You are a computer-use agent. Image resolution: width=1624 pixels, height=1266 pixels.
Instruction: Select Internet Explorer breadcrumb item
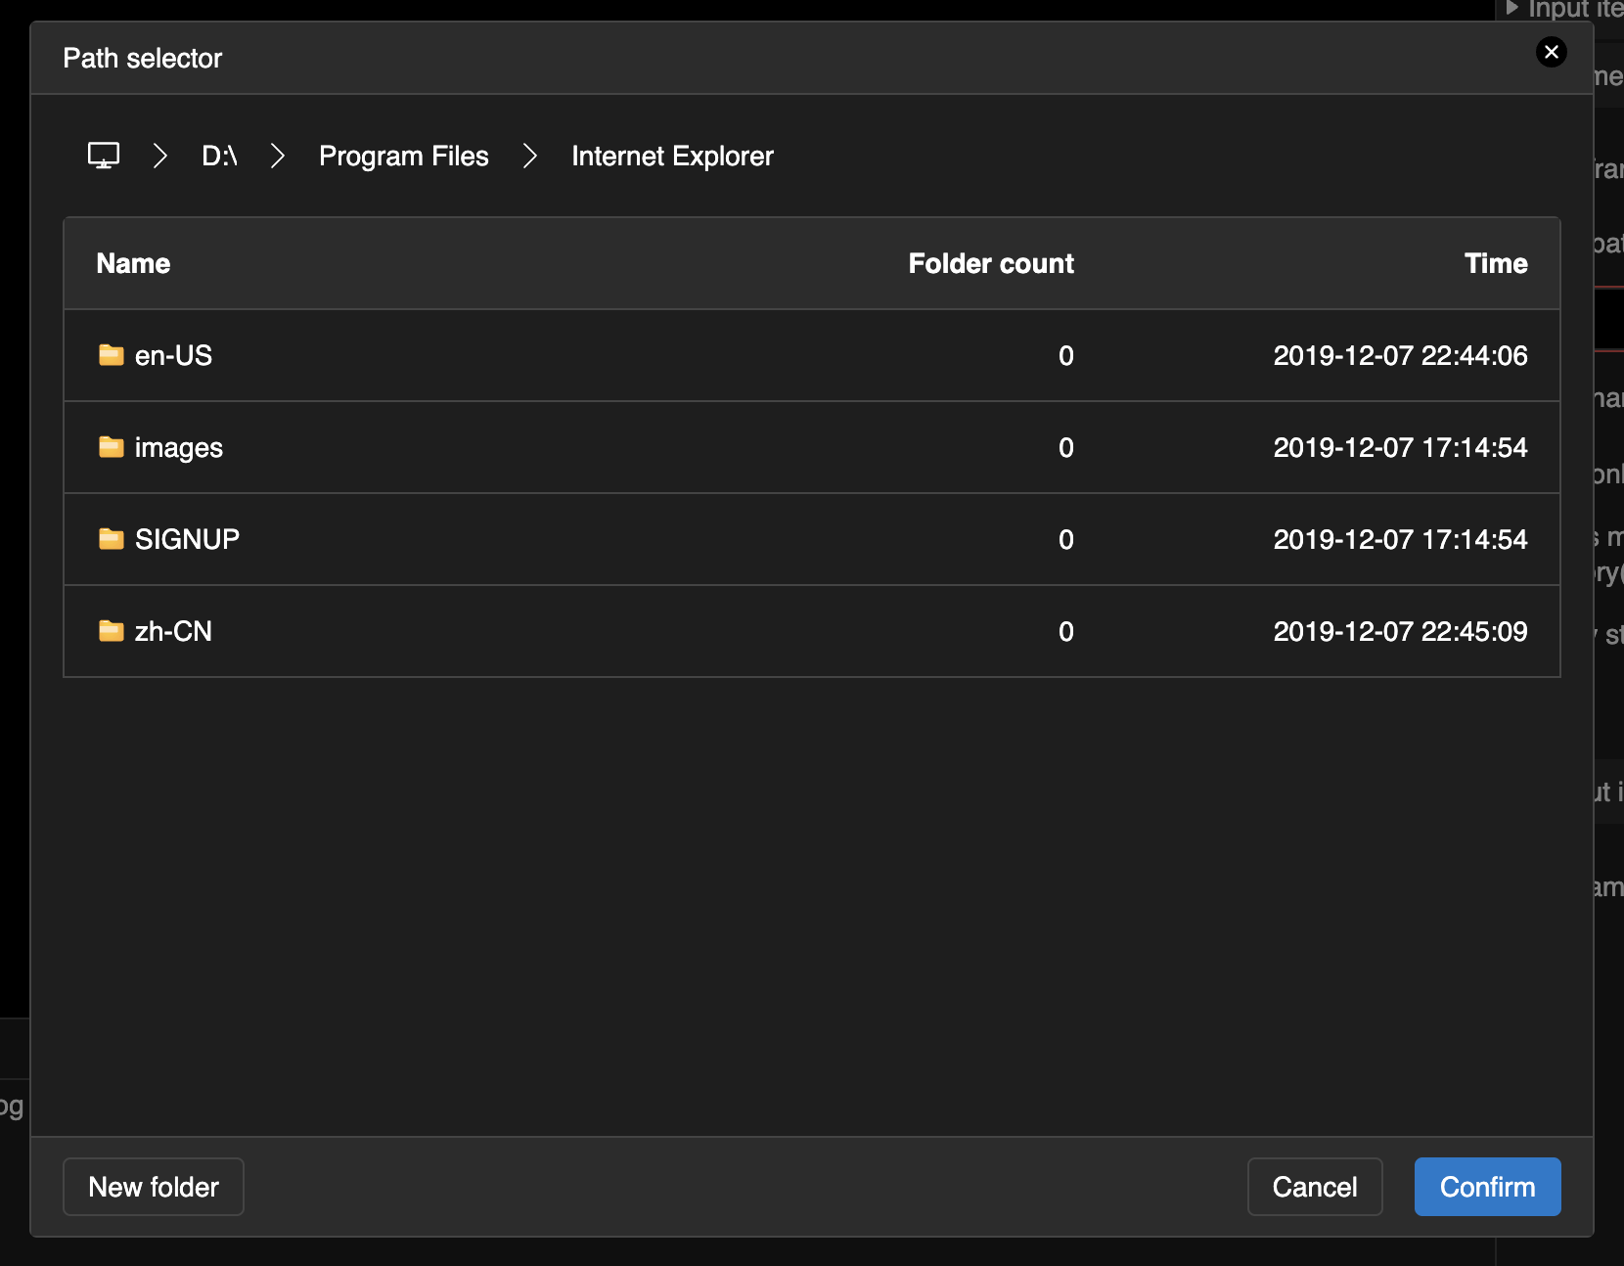(x=672, y=156)
